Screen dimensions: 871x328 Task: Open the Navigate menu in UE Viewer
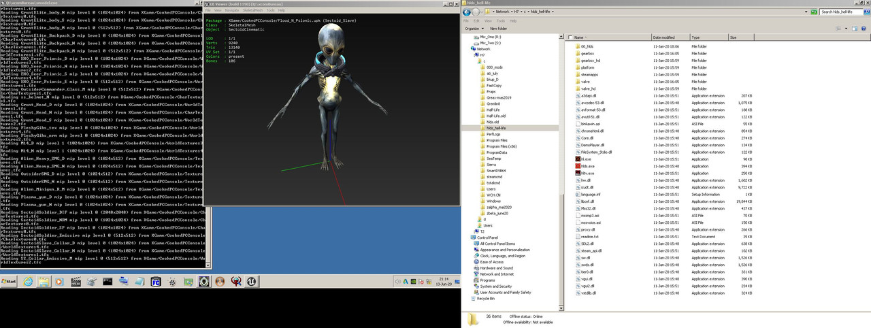pyautogui.click(x=233, y=10)
